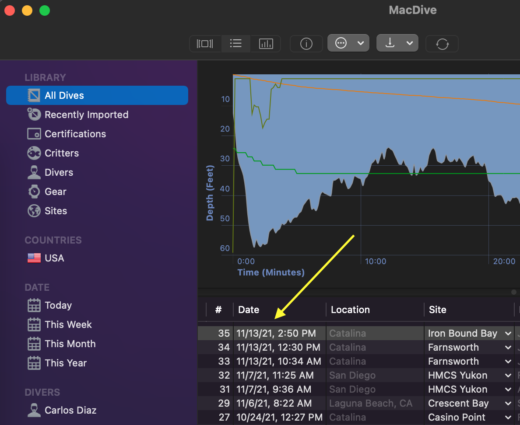Show the Gear section
The width and height of the screenshot is (520, 425).
[55, 192]
